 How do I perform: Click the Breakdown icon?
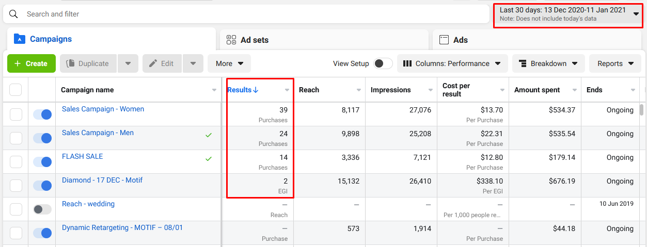click(x=523, y=63)
